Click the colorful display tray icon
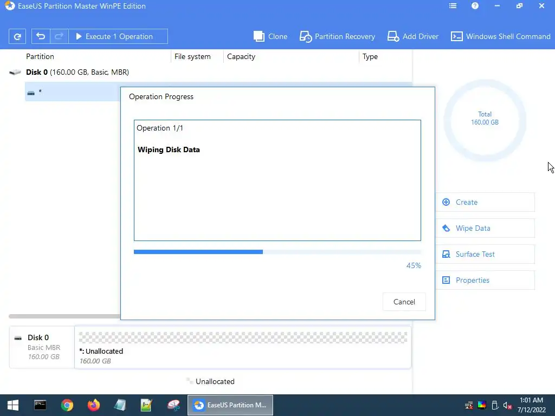The width and height of the screenshot is (555, 416). click(482, 405)
